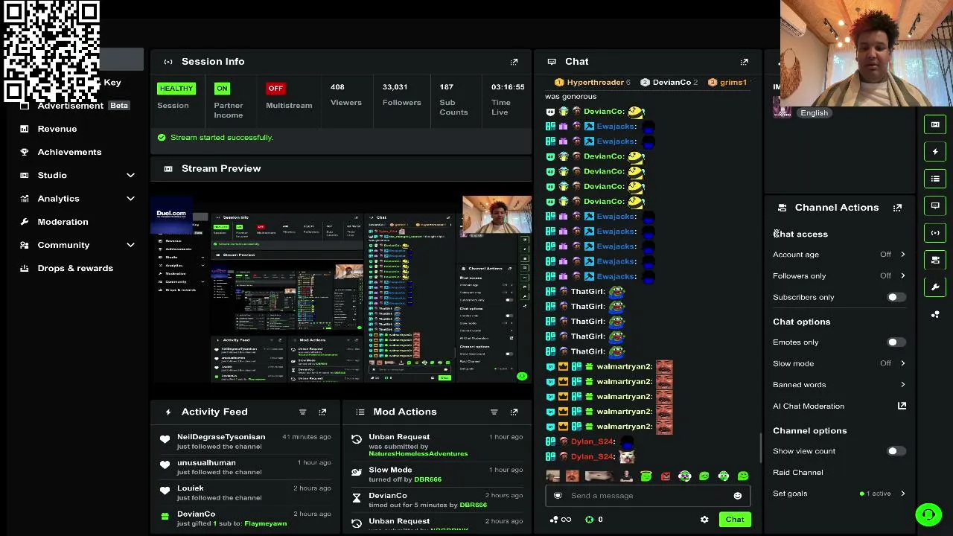Open the chat settings gear
The image size is (953, 536).
click(x=704, y=520)
